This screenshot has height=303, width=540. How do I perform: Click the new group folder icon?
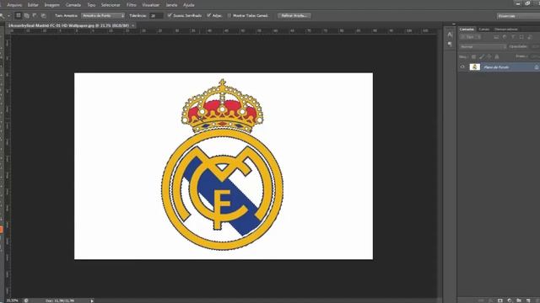coord(519,300)
